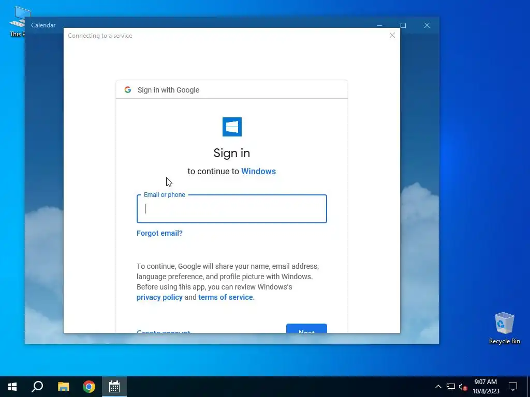Click the Create account link
Image resolution: width=530 pixels, height=397 pixels.
tap(163, 331)
